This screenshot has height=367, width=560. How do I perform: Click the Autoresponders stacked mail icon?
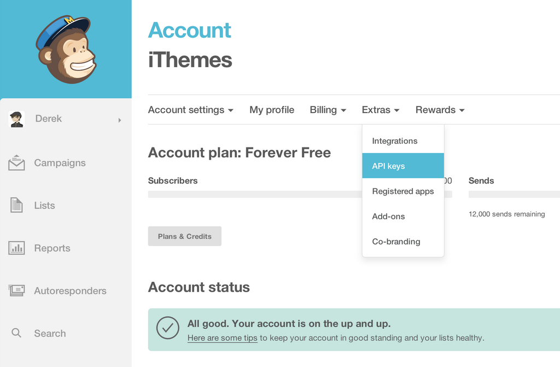16,291
